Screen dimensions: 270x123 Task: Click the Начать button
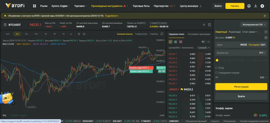tap(235, 6)
